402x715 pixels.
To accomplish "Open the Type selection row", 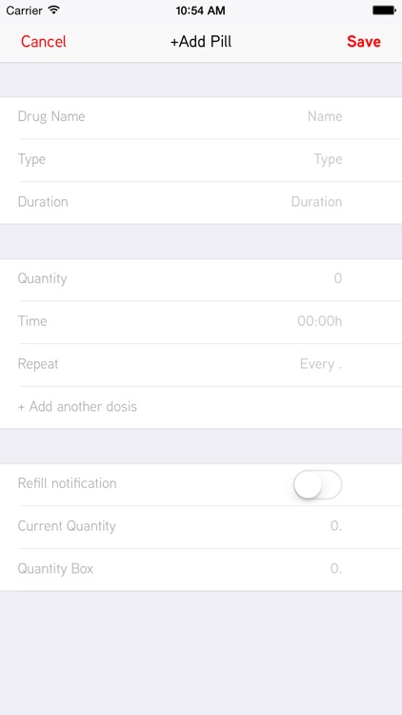I will coord(201,160).
